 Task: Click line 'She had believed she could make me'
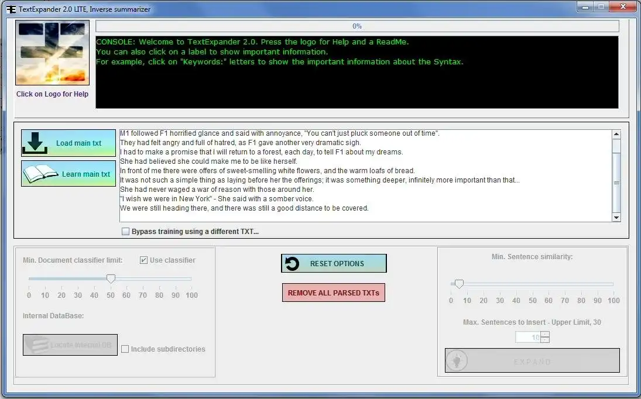208,161
